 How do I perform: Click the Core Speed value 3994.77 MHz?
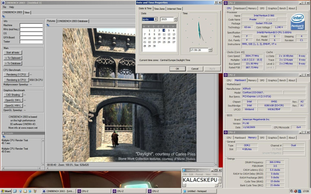tap(252, 56)
